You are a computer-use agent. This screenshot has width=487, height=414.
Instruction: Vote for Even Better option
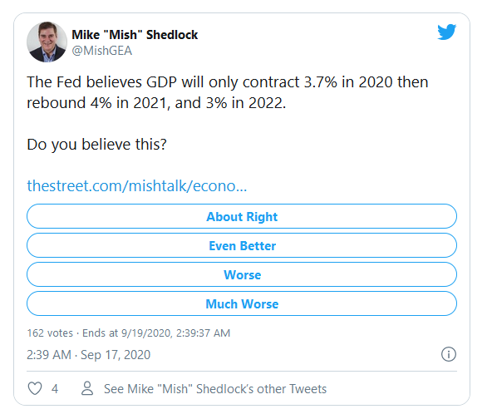[x=242, y=245]
